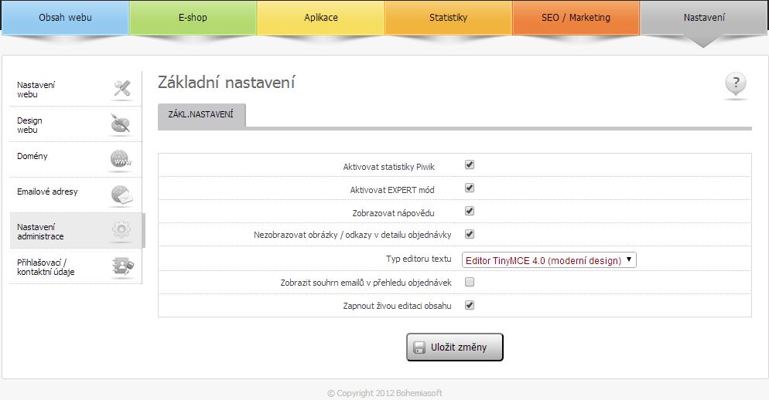Uncheck Aktivovat statistiky Piwik checkbox

tap(470, 165)
